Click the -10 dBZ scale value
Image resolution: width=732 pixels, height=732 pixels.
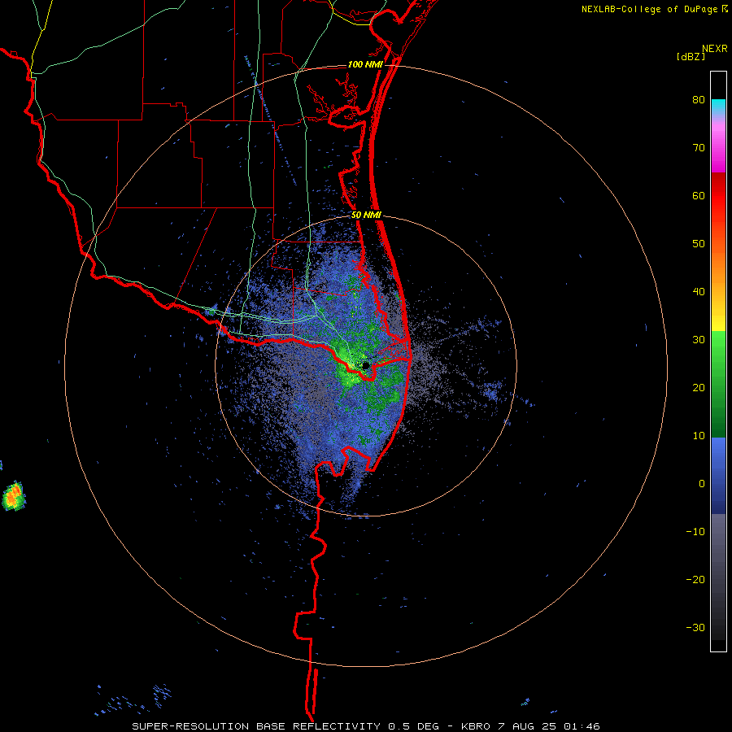point(695,532)
